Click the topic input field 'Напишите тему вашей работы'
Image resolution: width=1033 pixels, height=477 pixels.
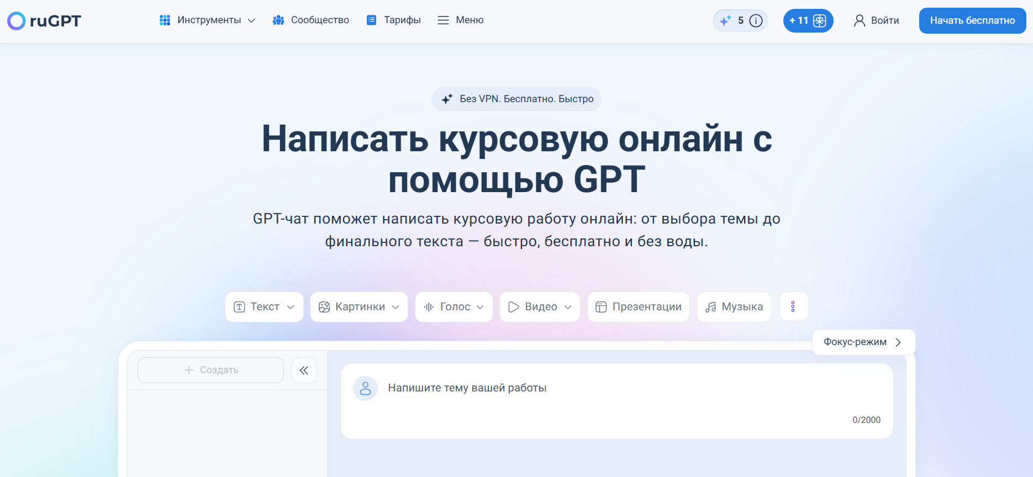(x=616, y=401)
